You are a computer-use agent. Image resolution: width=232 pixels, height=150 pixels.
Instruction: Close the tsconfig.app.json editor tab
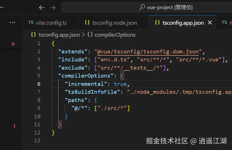pos(210,23)
